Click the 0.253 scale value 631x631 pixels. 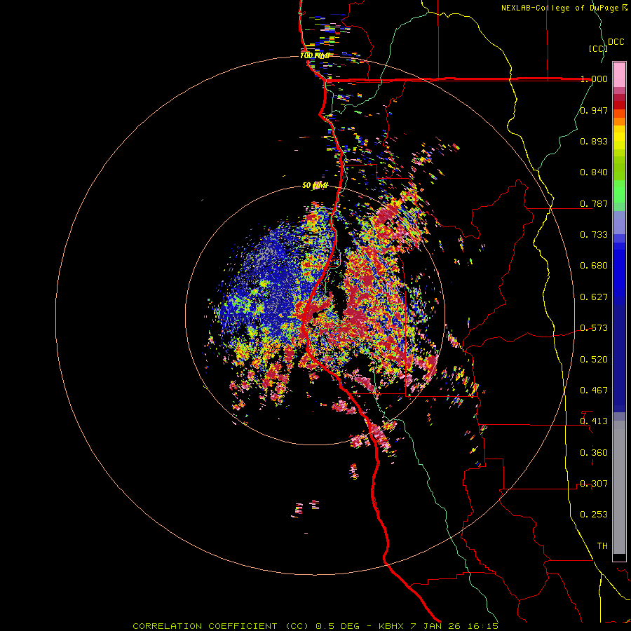tap(594, 515)
